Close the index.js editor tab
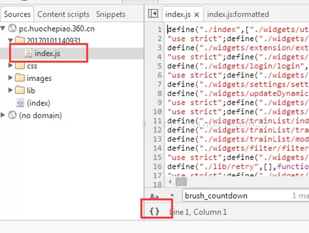 (197, 15)
